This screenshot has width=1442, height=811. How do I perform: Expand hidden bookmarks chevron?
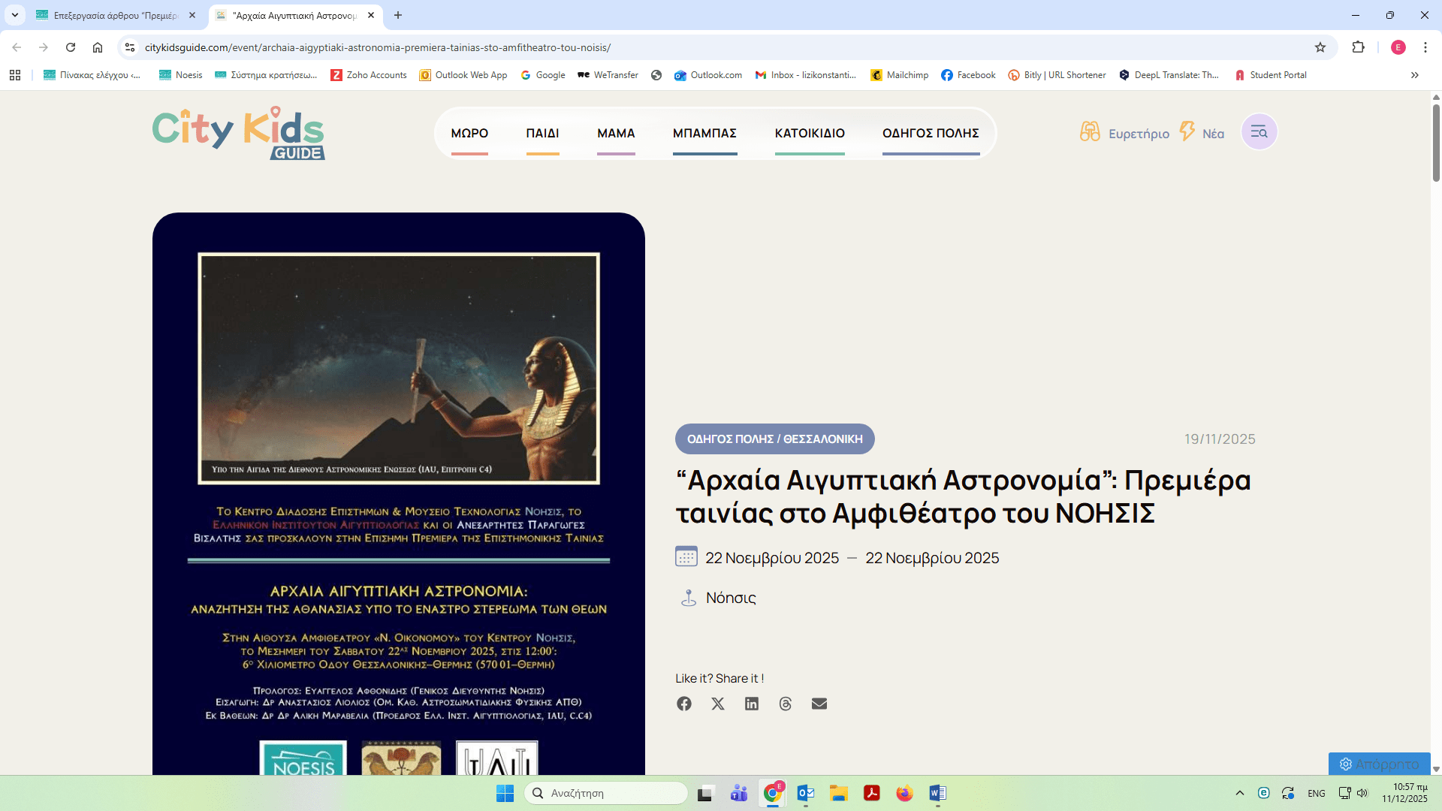1415,75
